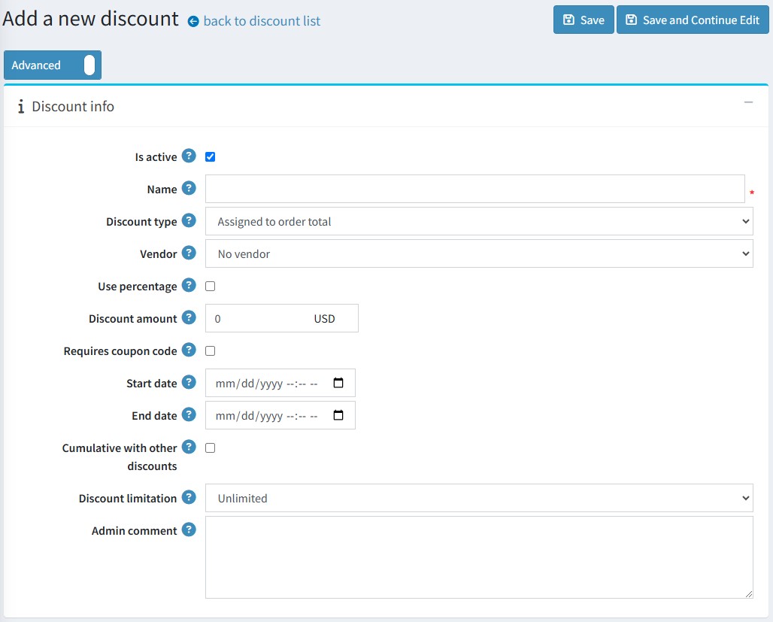
Task: Check the Requires coupon code box
Action: [x=211, y=351]
